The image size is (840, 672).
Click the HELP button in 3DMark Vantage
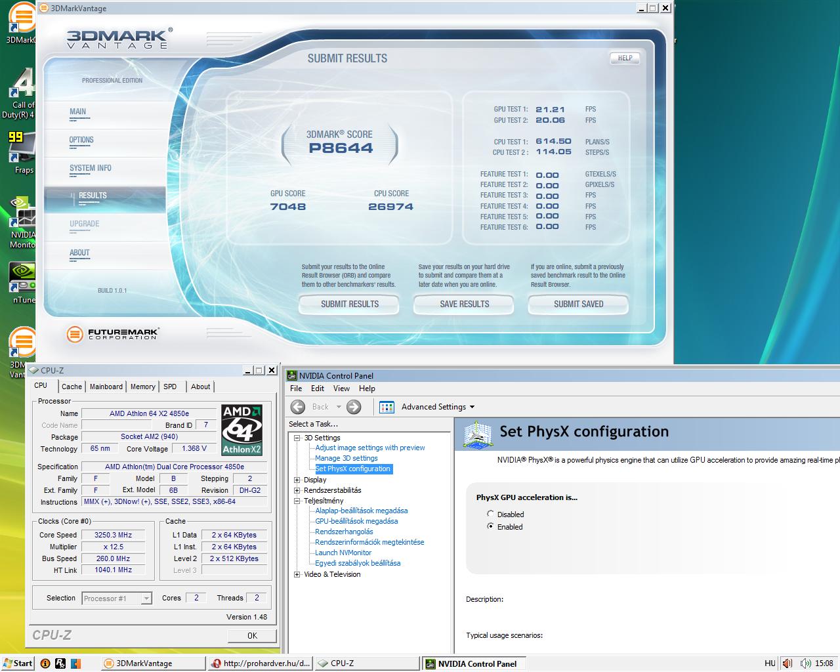coord(625,58)
